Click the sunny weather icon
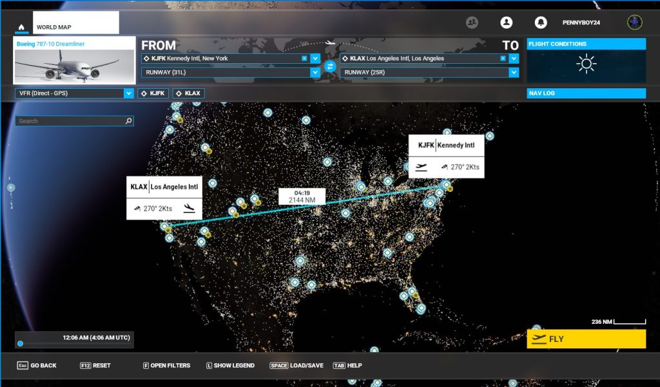660x387 pixels. [x=587, y=64]
